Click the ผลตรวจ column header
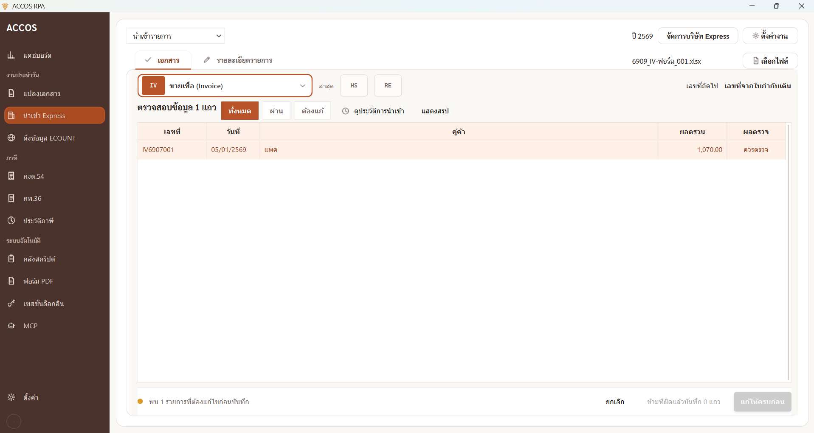 coord(756,132)
